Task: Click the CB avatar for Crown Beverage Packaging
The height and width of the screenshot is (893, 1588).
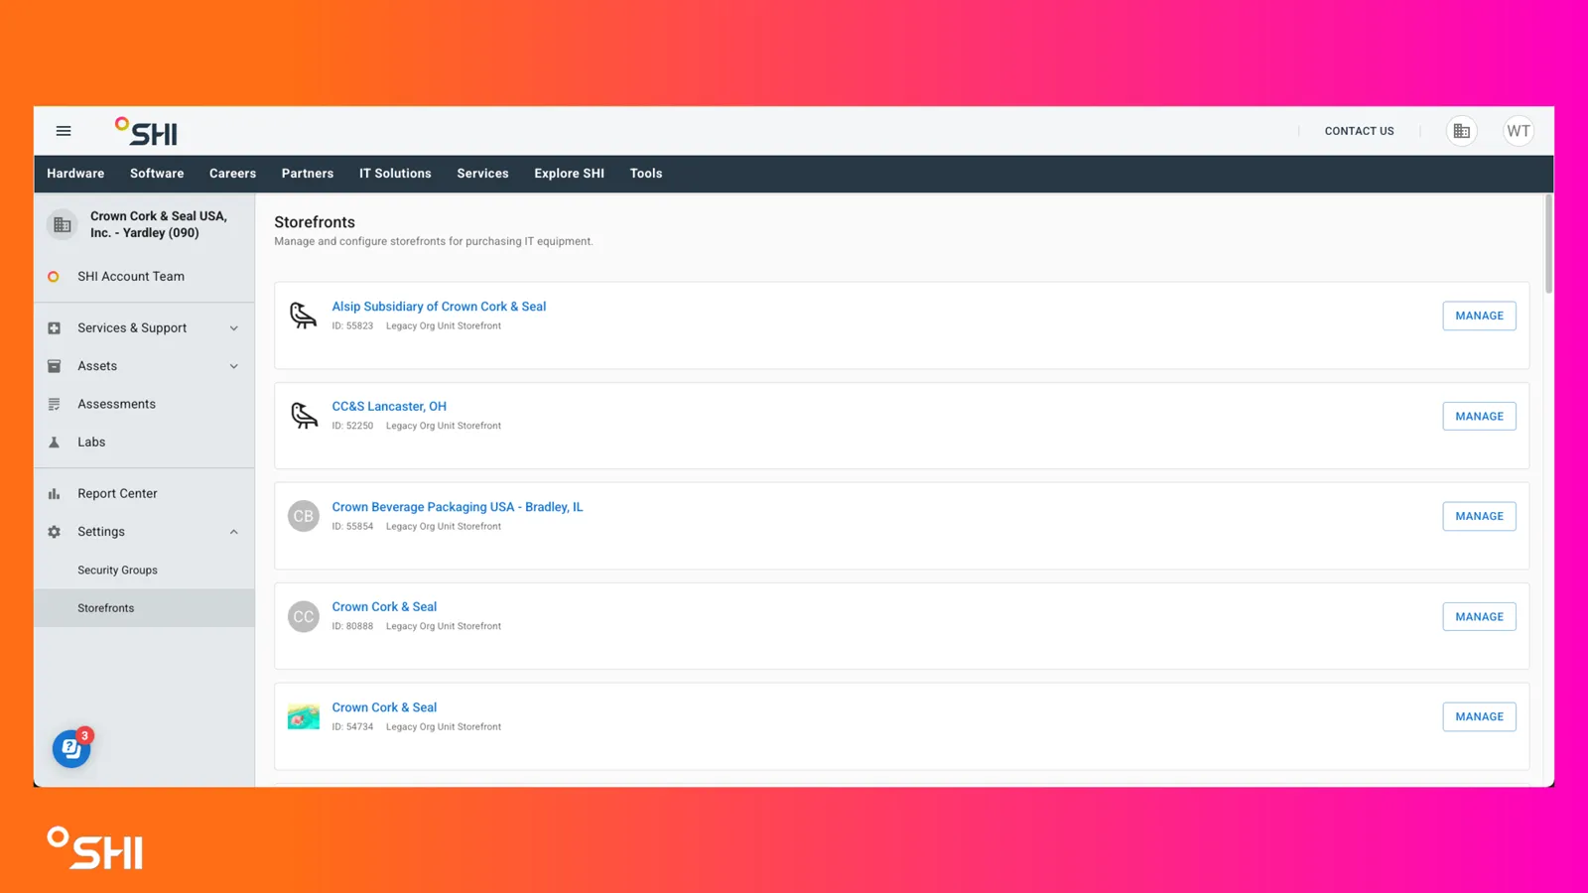Action: click(x=304, y=516)
